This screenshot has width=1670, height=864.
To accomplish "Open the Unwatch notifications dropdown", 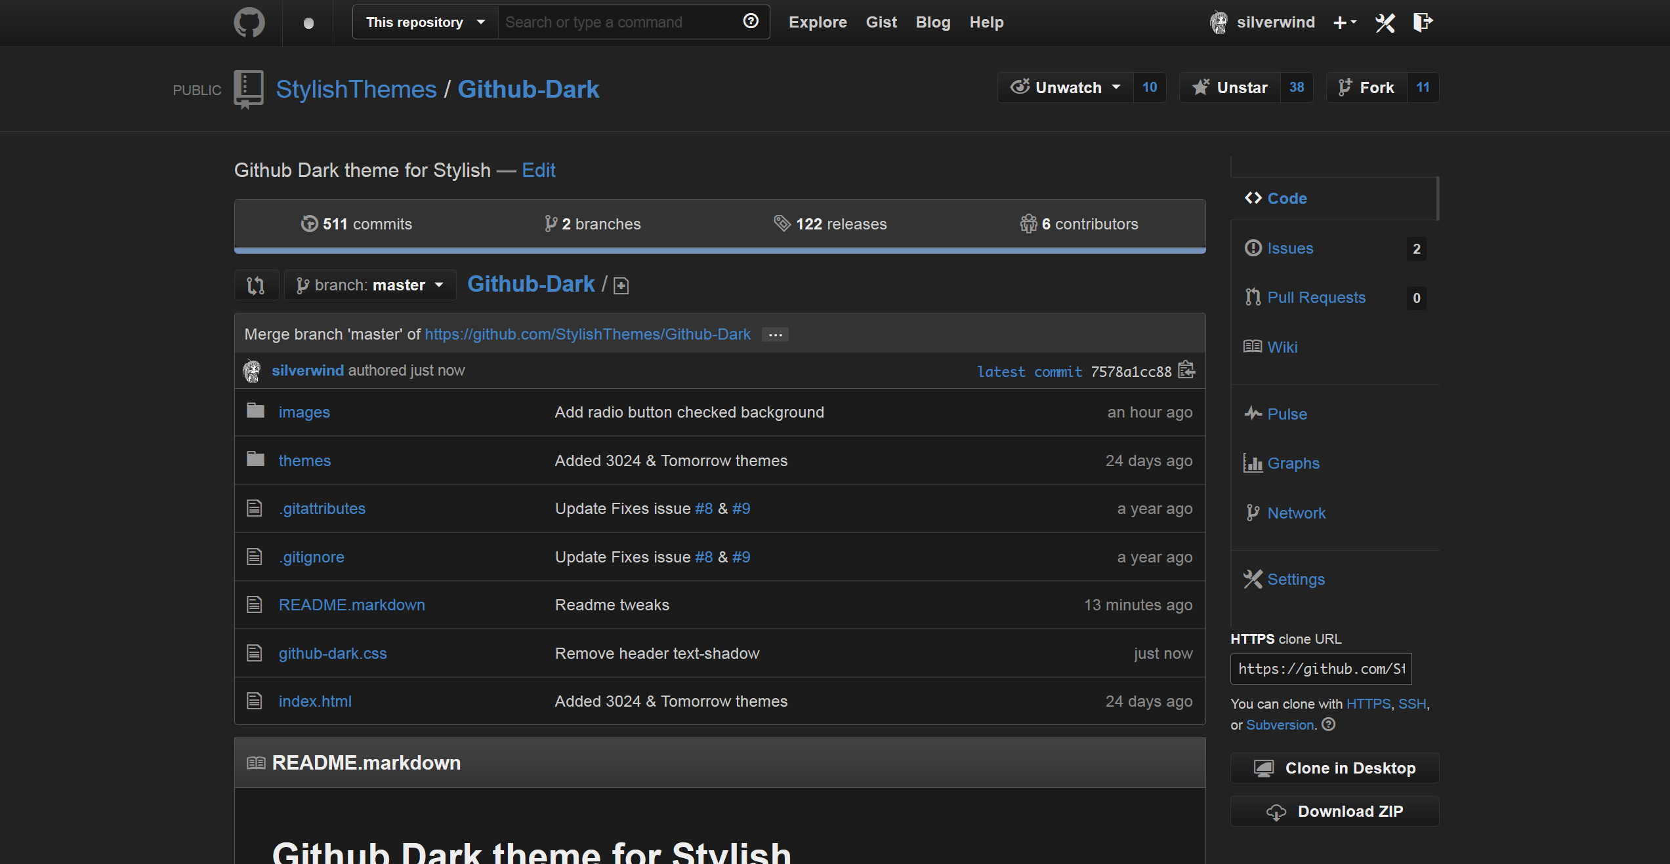I will click(1066, 87).
